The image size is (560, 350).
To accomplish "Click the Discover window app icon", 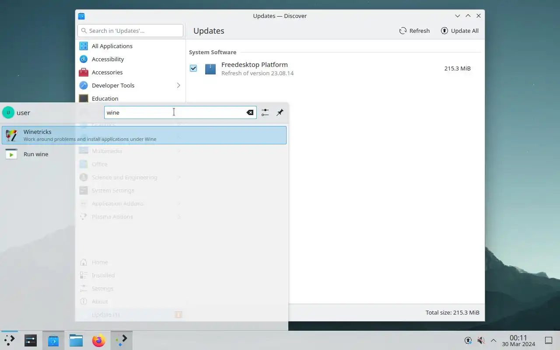I will 81,16.
